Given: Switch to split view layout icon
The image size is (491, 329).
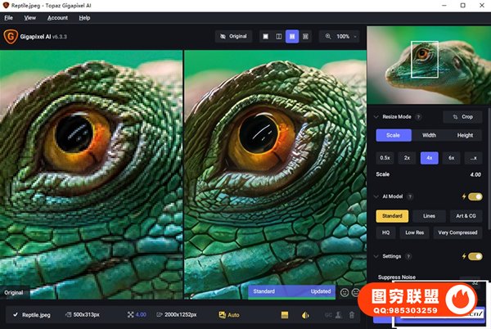Looking at the screenshot, I should point(278,37).
